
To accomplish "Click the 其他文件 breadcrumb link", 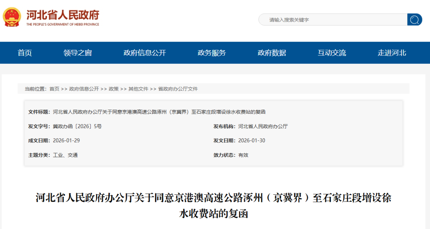I will [138, 89].
